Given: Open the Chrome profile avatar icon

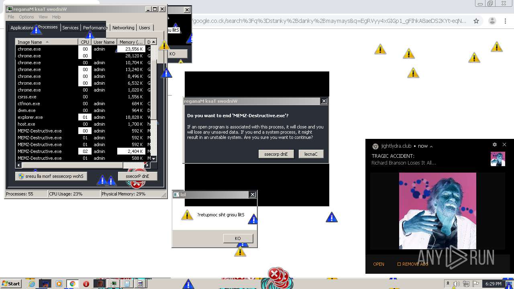Looking at the screenshot, I should coord(492,21).
